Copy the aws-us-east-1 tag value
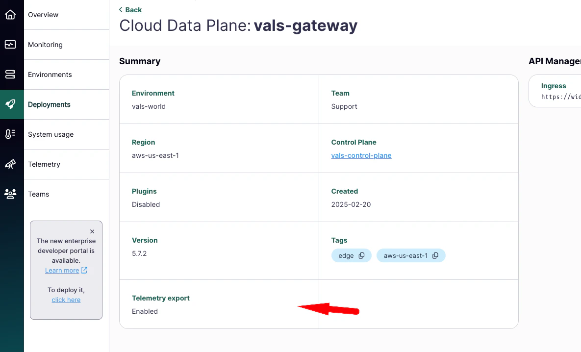 click(435, 255)
